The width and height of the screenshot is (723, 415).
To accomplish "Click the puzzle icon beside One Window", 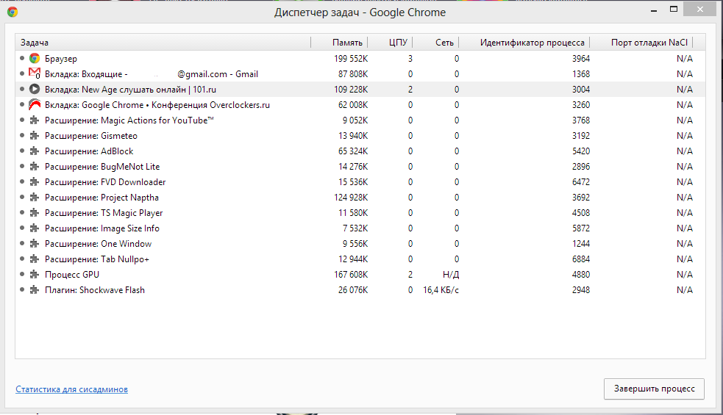I will point(35,244).
